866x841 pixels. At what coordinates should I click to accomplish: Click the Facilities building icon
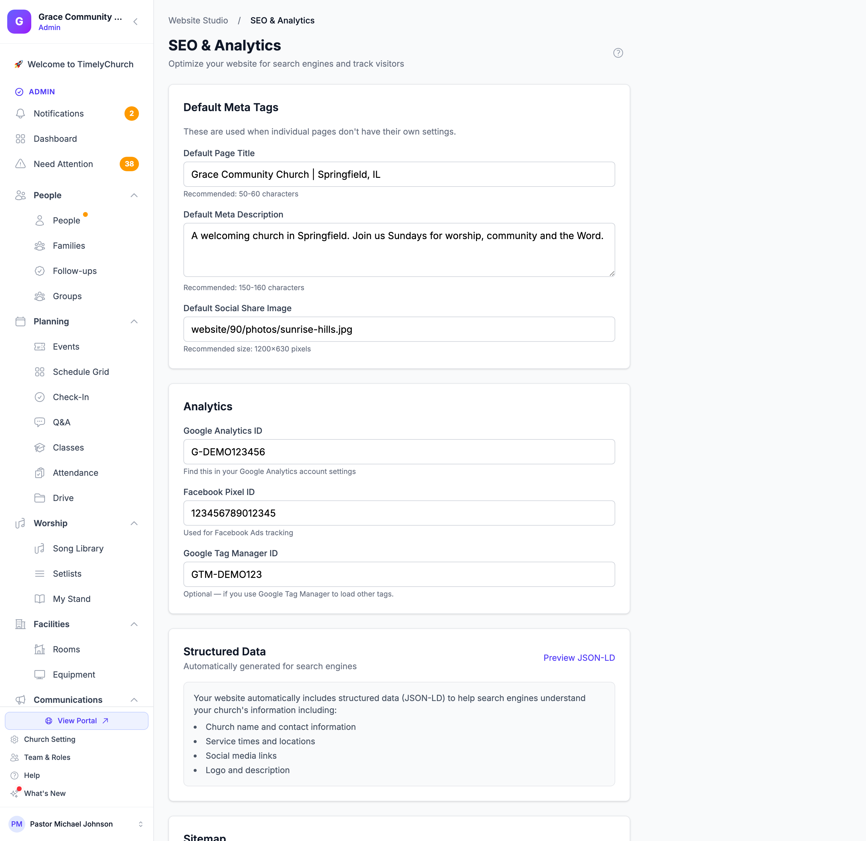20,624
